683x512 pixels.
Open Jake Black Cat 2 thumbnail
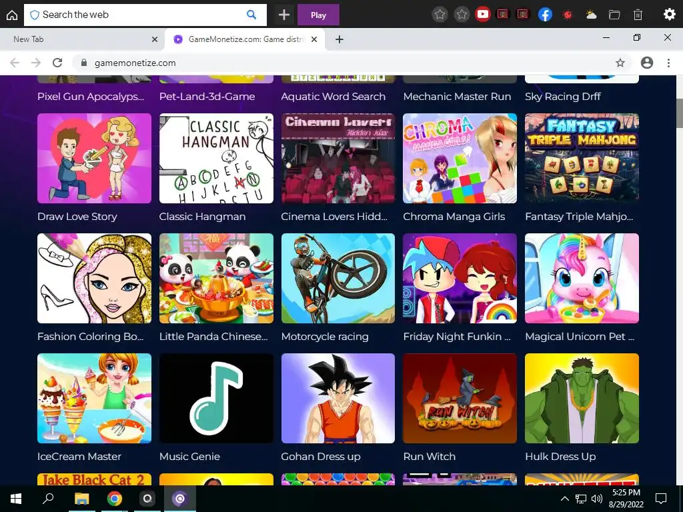coord(95,479)
